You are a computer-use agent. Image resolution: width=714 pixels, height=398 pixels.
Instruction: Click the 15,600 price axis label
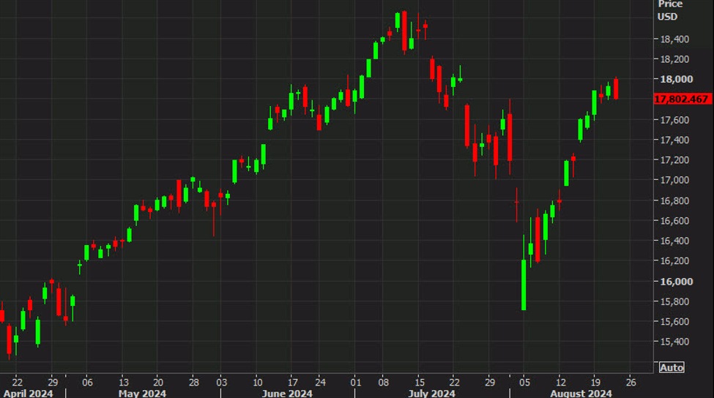[x=674, y=321]
